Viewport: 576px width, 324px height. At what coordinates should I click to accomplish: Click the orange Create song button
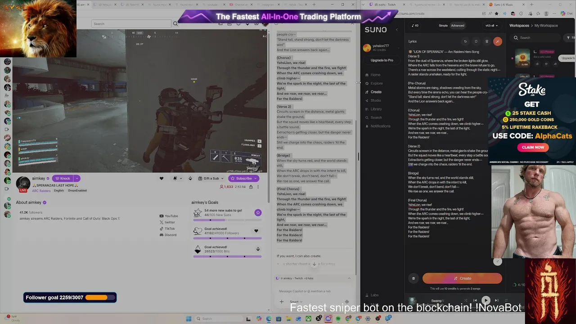(x=462, y=279)
